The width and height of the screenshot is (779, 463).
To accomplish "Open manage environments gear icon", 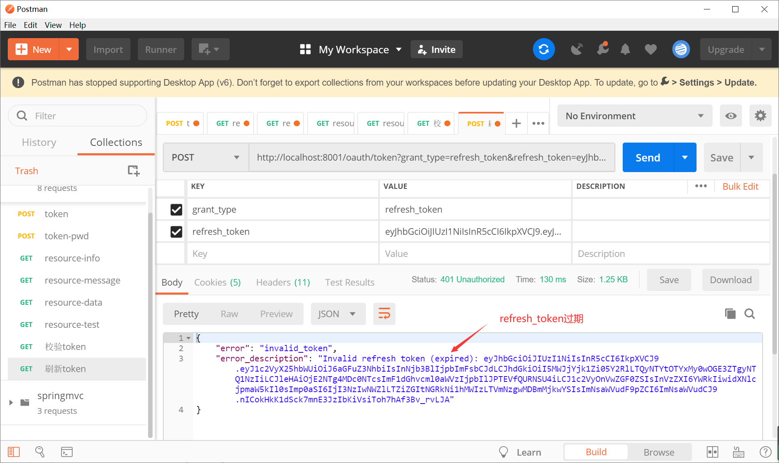I will coord(760,116).
